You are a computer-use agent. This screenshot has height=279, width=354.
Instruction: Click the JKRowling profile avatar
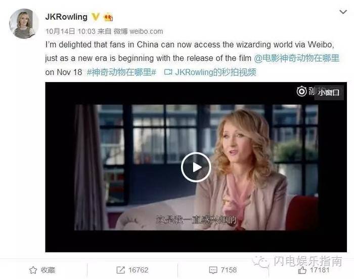[24, 23]
